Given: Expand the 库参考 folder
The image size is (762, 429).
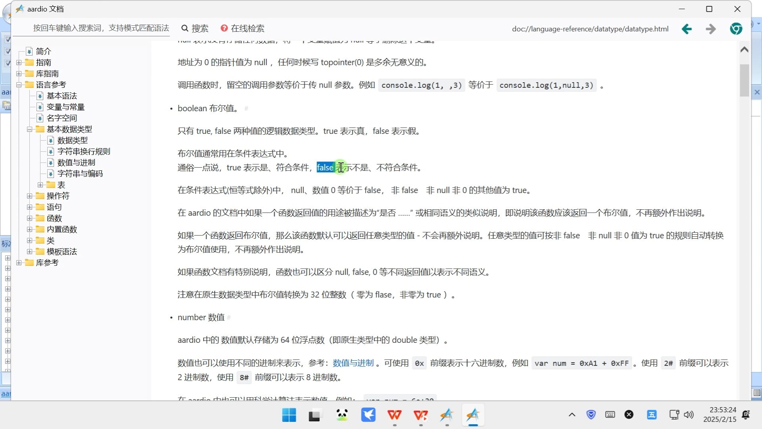Looking at the screenshot, I should click(x=19, y=263).
